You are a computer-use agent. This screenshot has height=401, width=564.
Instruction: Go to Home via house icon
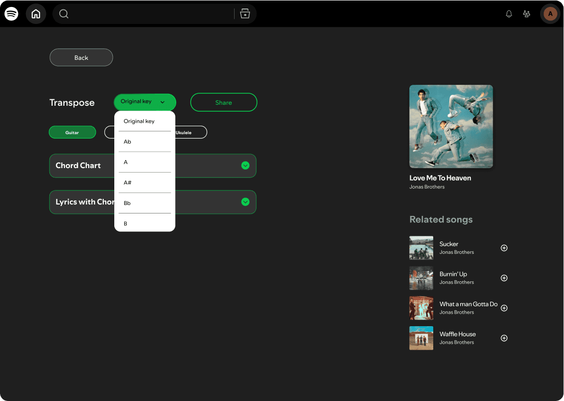coord(36,14)
